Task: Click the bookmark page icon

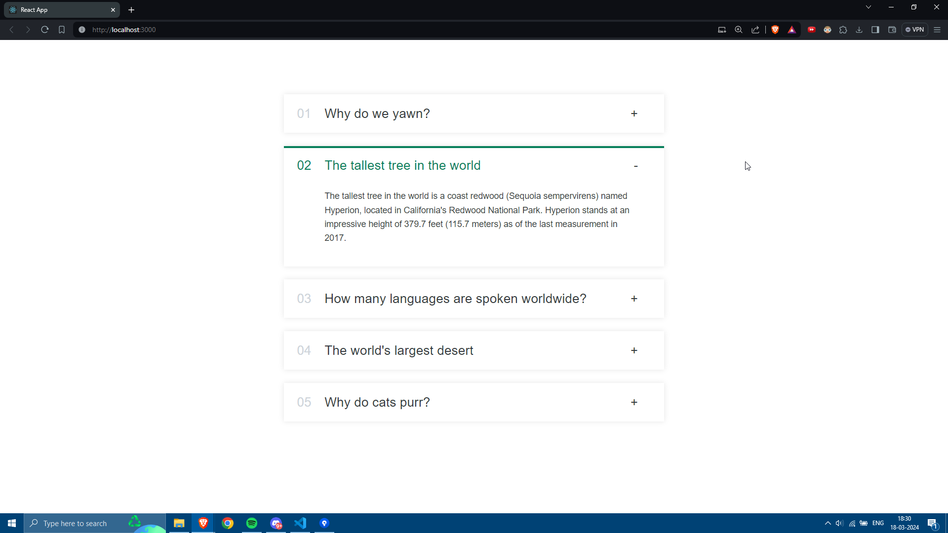Action: pos(62,30)
